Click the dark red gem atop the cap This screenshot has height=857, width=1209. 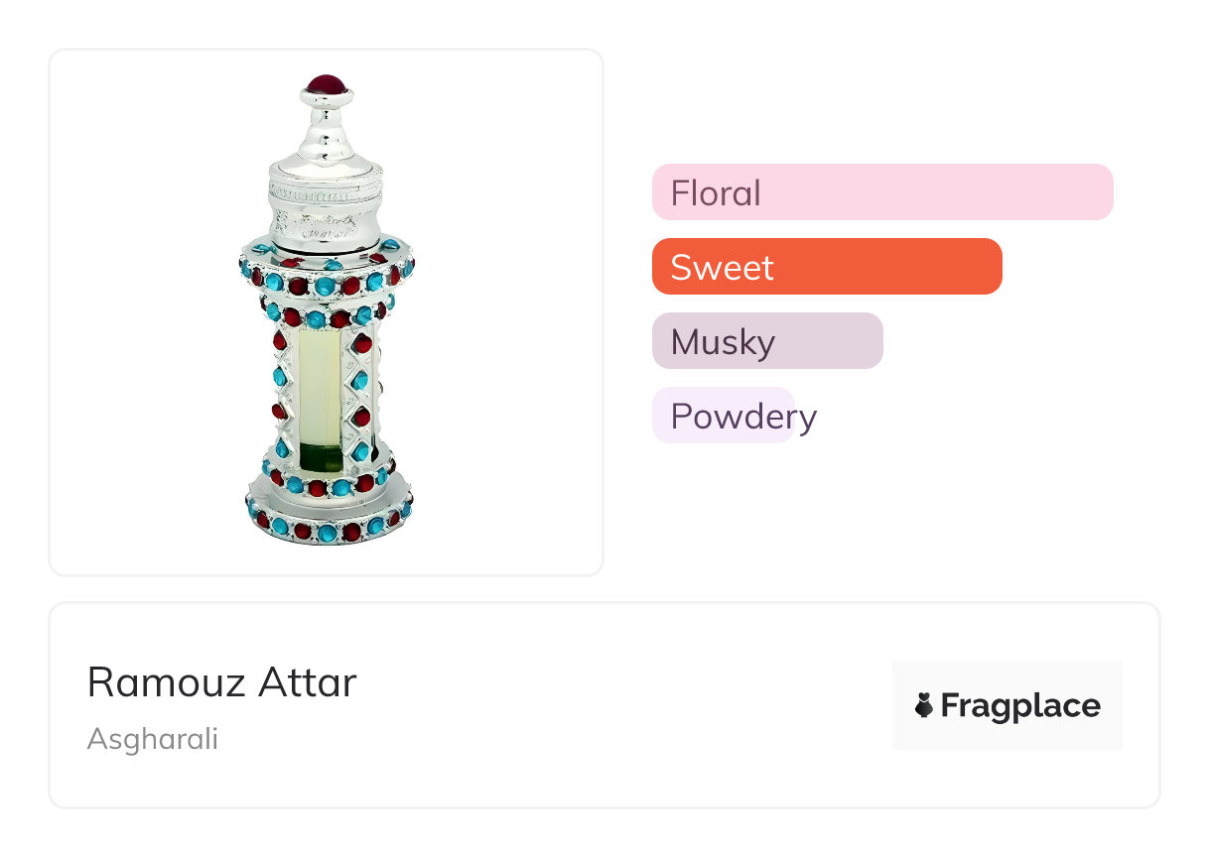click(x=329, y=84)
